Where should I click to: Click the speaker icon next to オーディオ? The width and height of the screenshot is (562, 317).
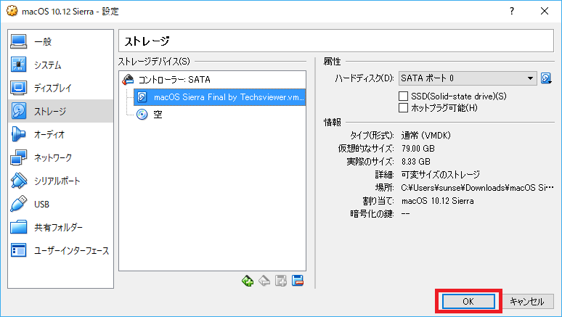click(x=19, y=134)
